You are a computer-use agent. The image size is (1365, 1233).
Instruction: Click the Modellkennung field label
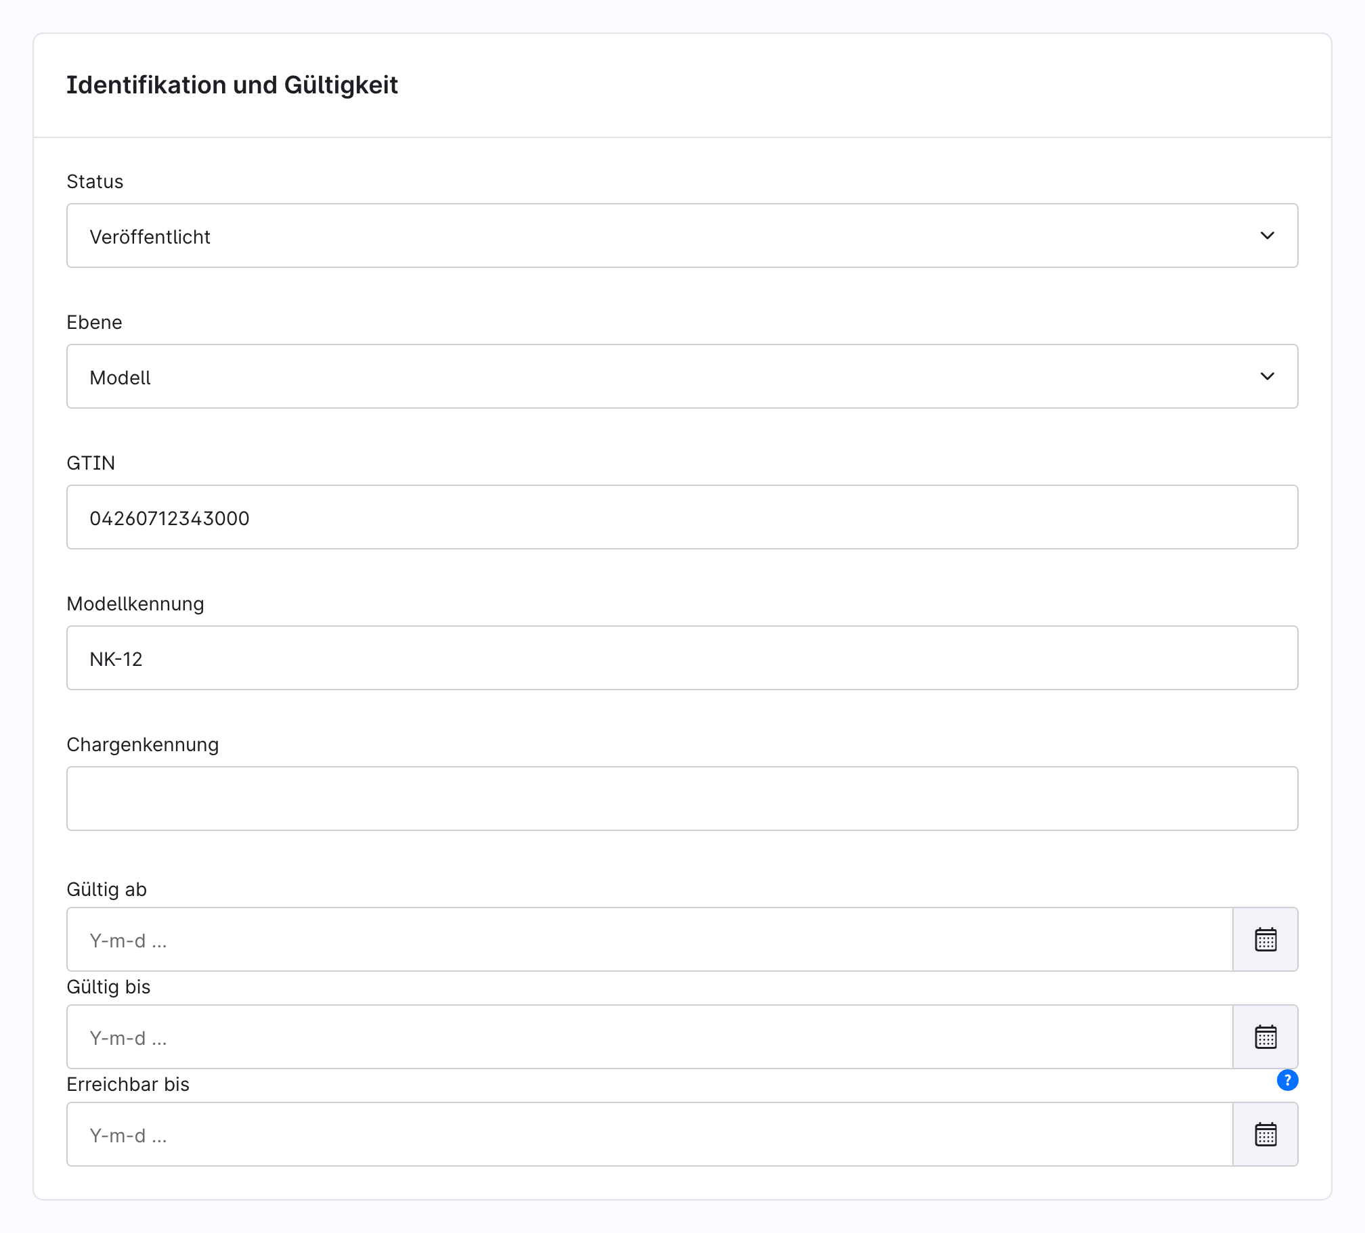tap(135, 604)
